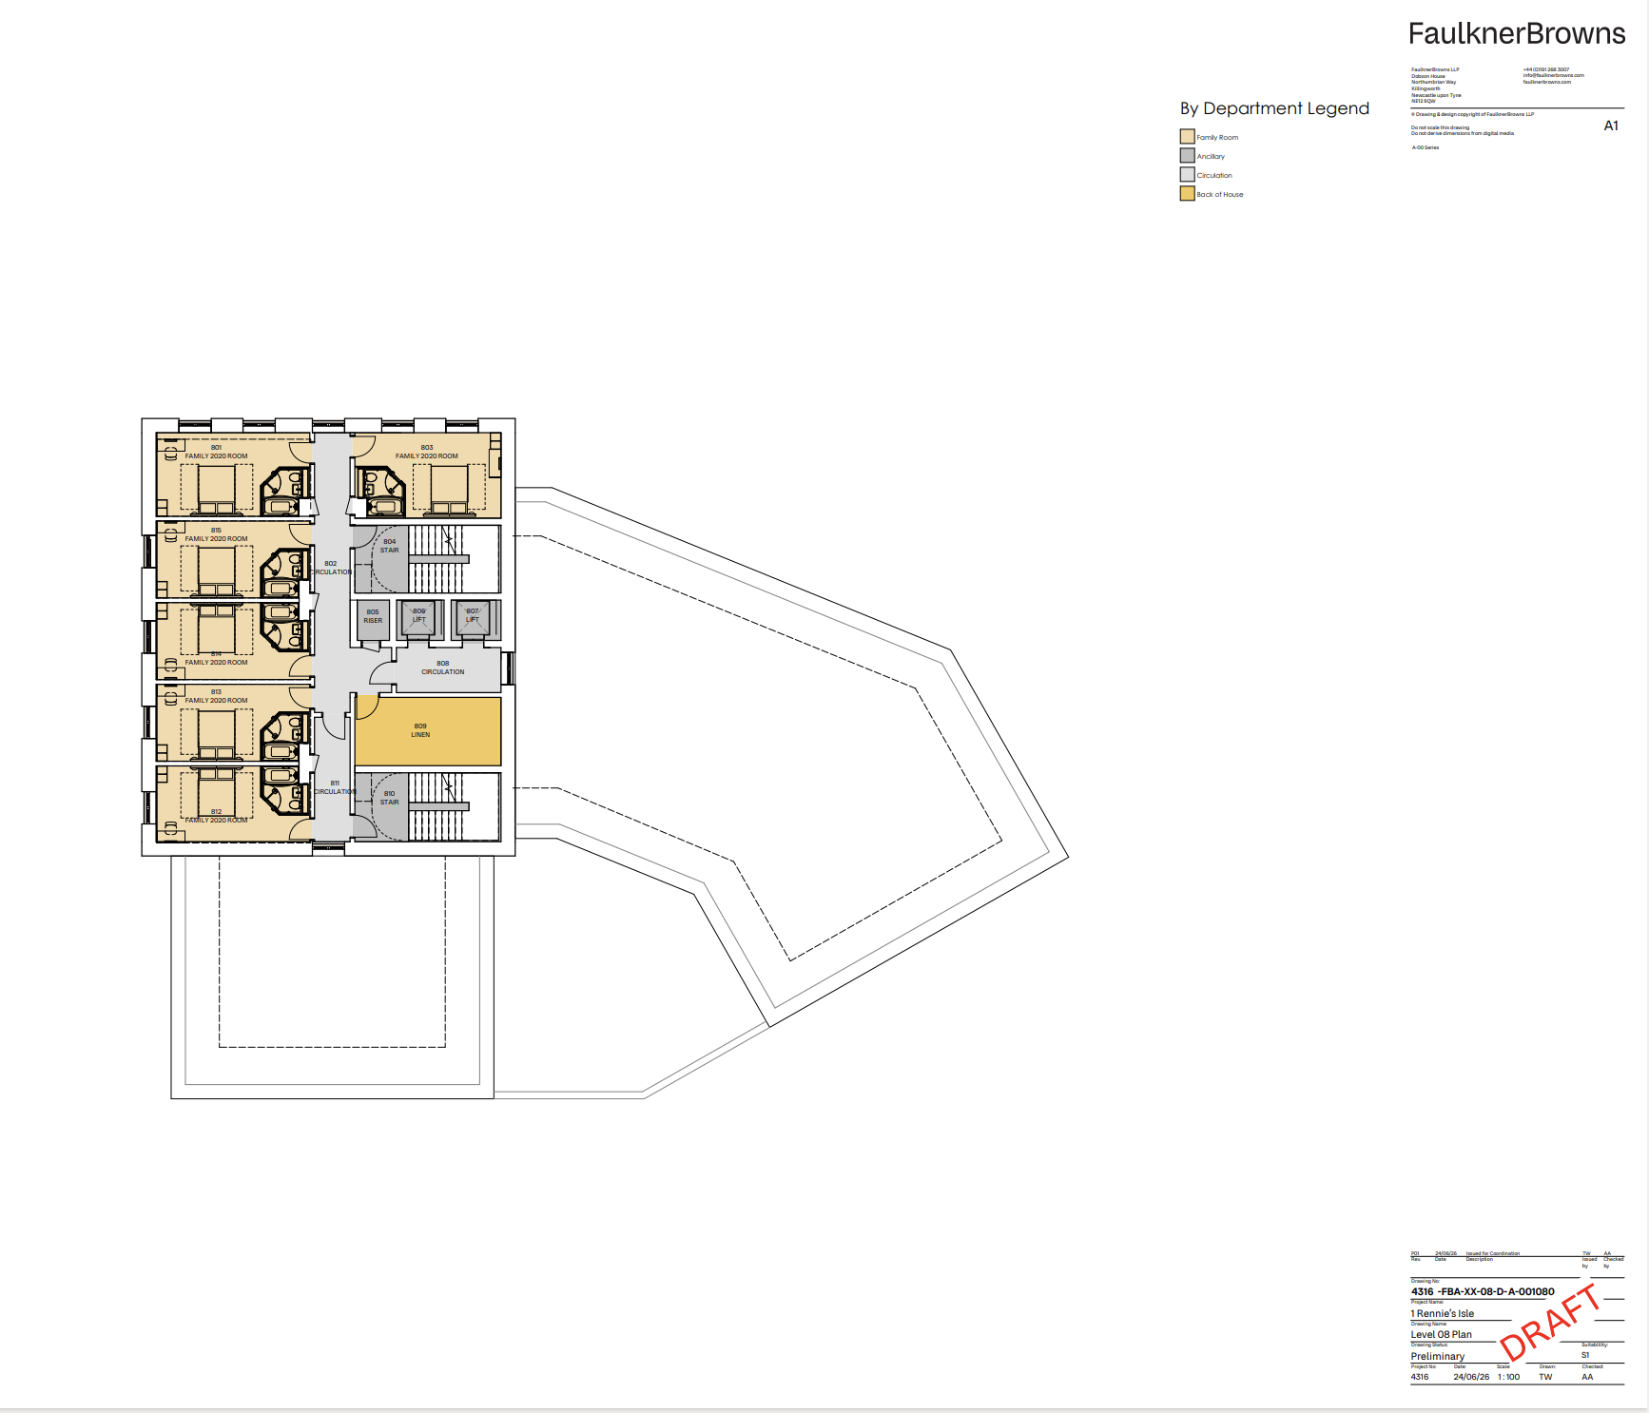Select the 'Circulation' legend label
The height and width of the screenshot is (1413, 1649).
[1214, 176]
